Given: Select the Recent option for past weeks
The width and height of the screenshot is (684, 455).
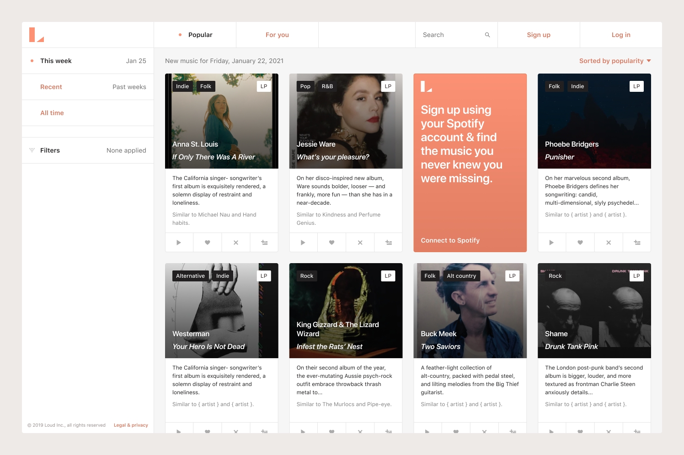Looking at the screenshot, I should click(51, 86).
